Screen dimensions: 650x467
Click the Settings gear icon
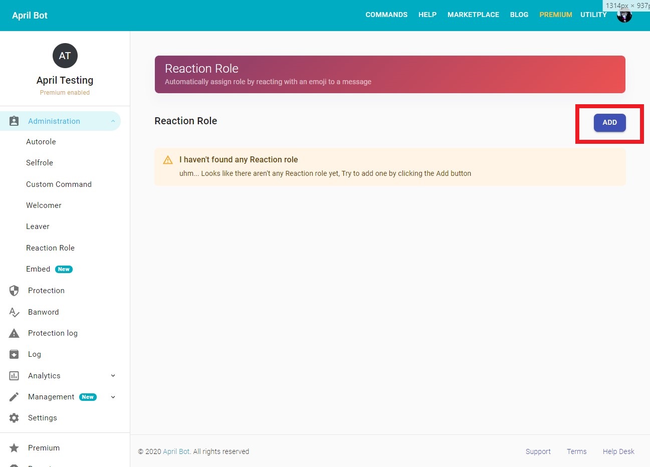(14, 418)
